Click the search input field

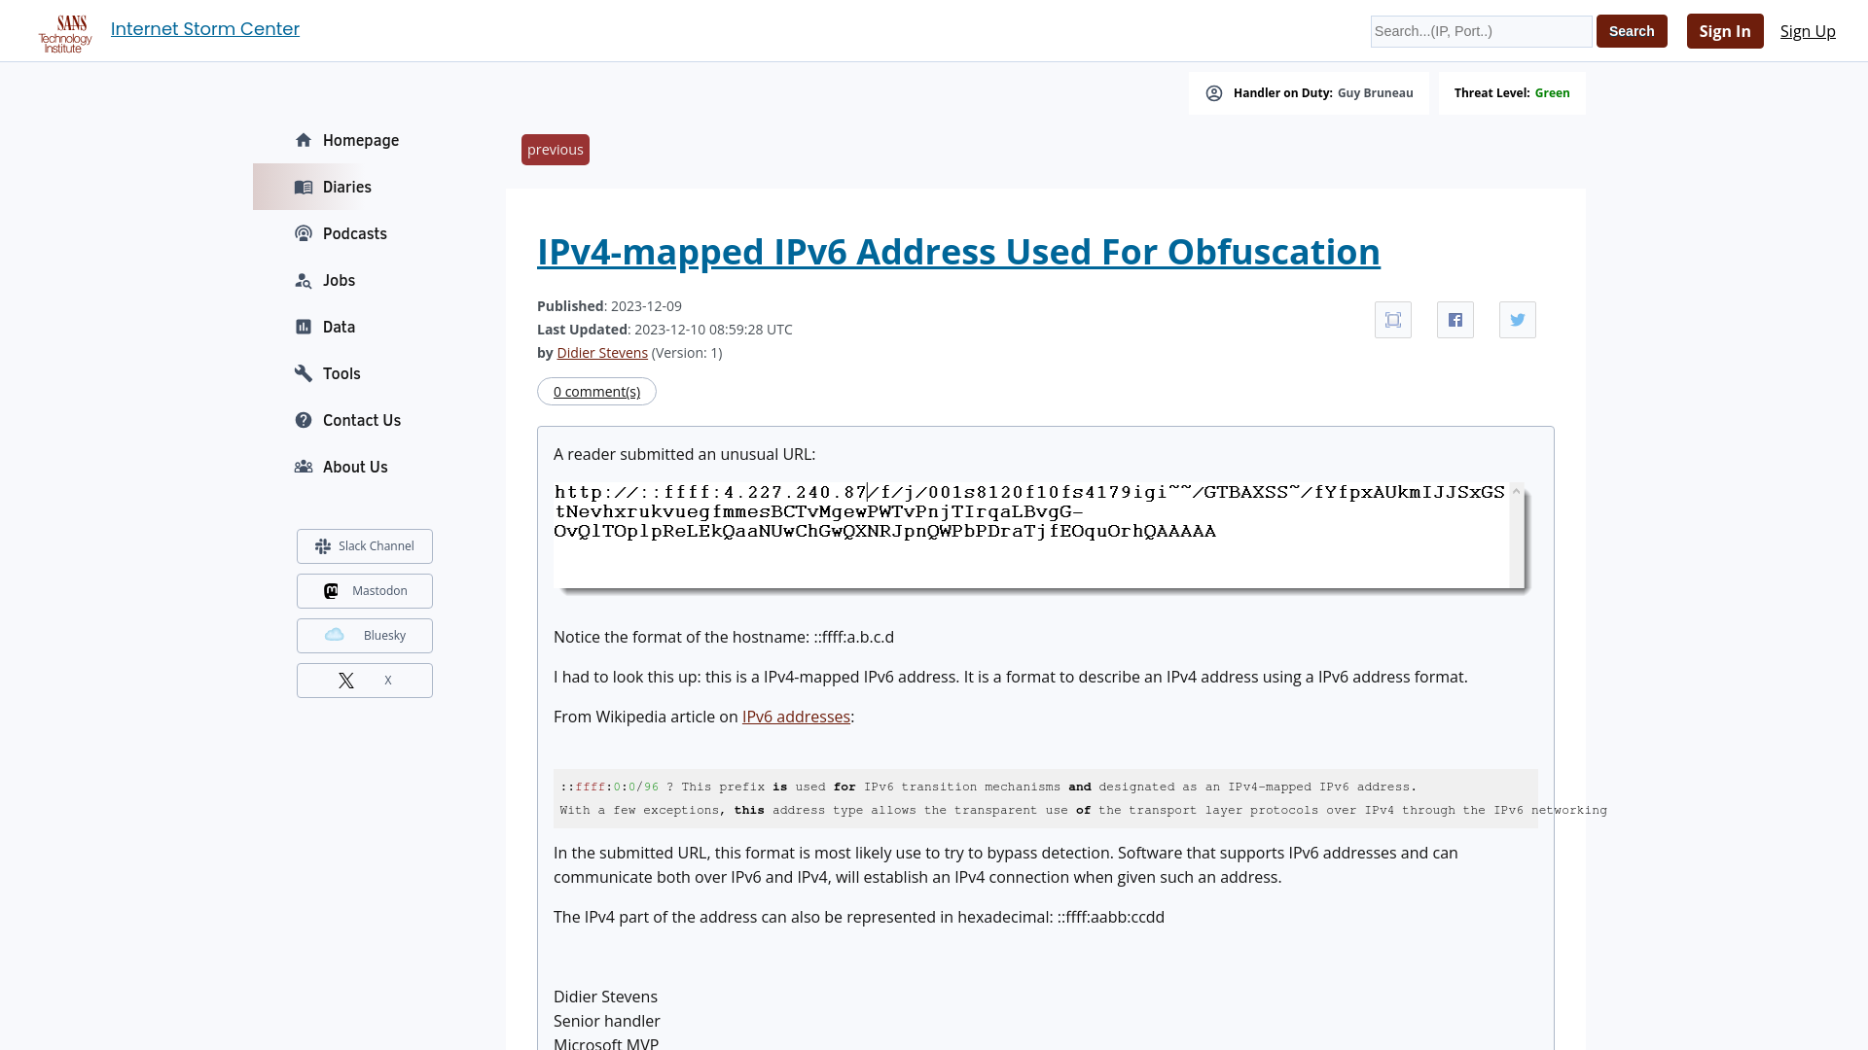coord(1481,31)
